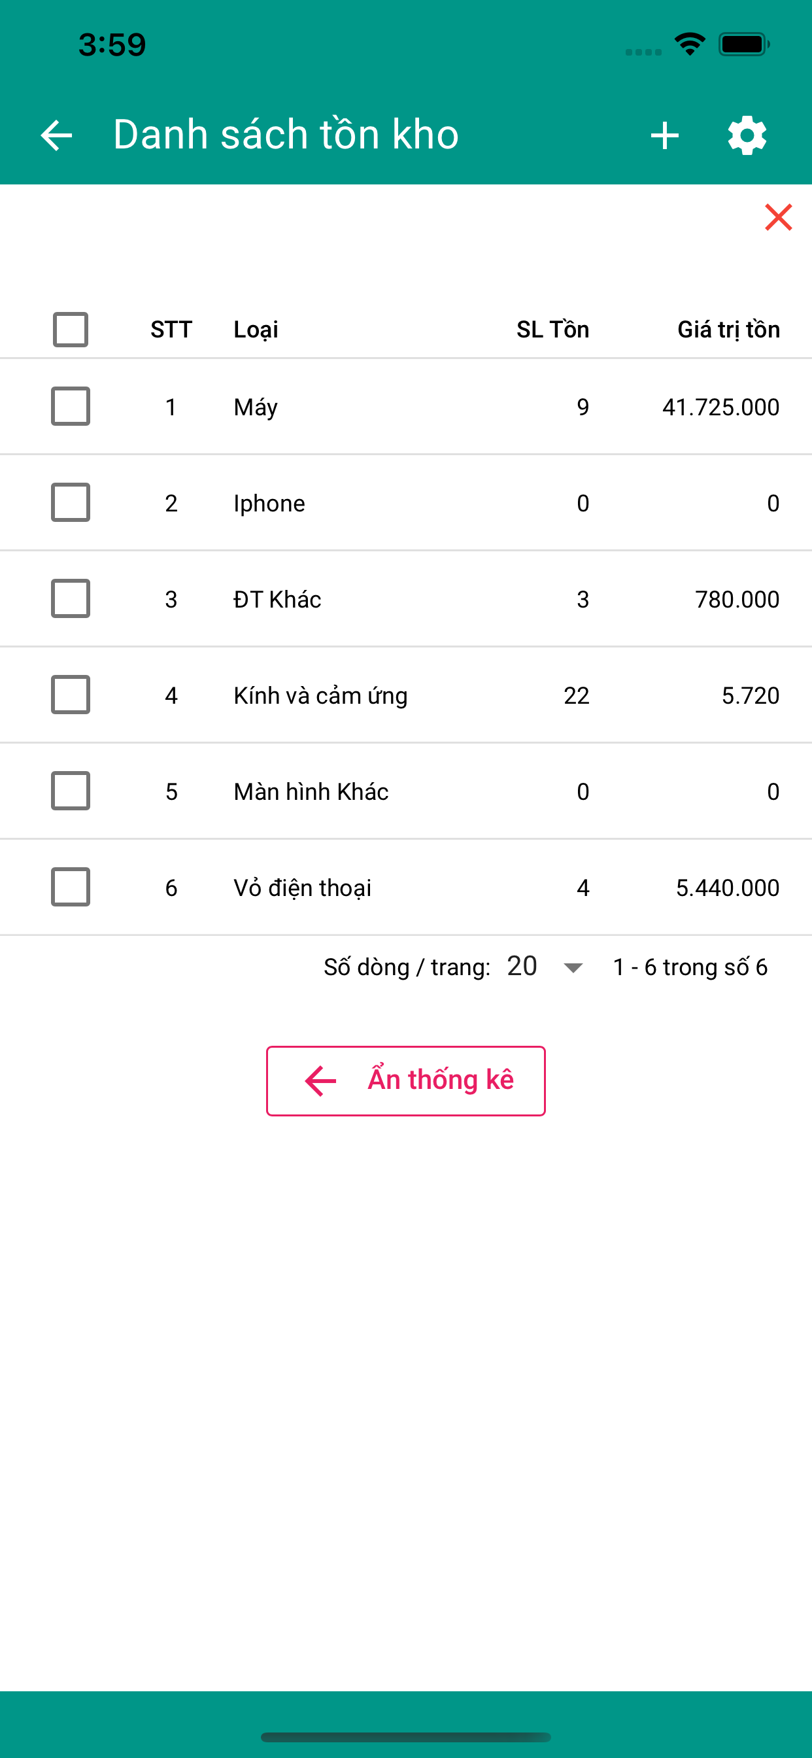
Task: Sort by the Loại column header
Action: click(256, 330)
